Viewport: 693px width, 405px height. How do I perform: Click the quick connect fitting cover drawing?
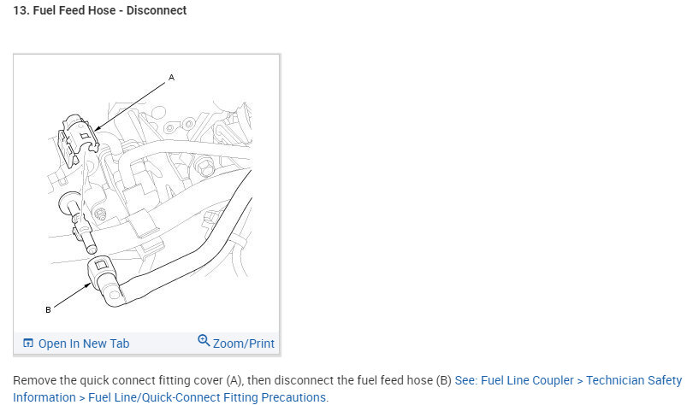tap(78, 138)
